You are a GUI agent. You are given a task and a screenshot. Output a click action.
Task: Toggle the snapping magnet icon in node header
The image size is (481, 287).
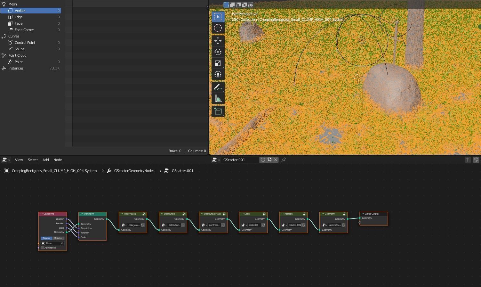(x=476, y=160)
